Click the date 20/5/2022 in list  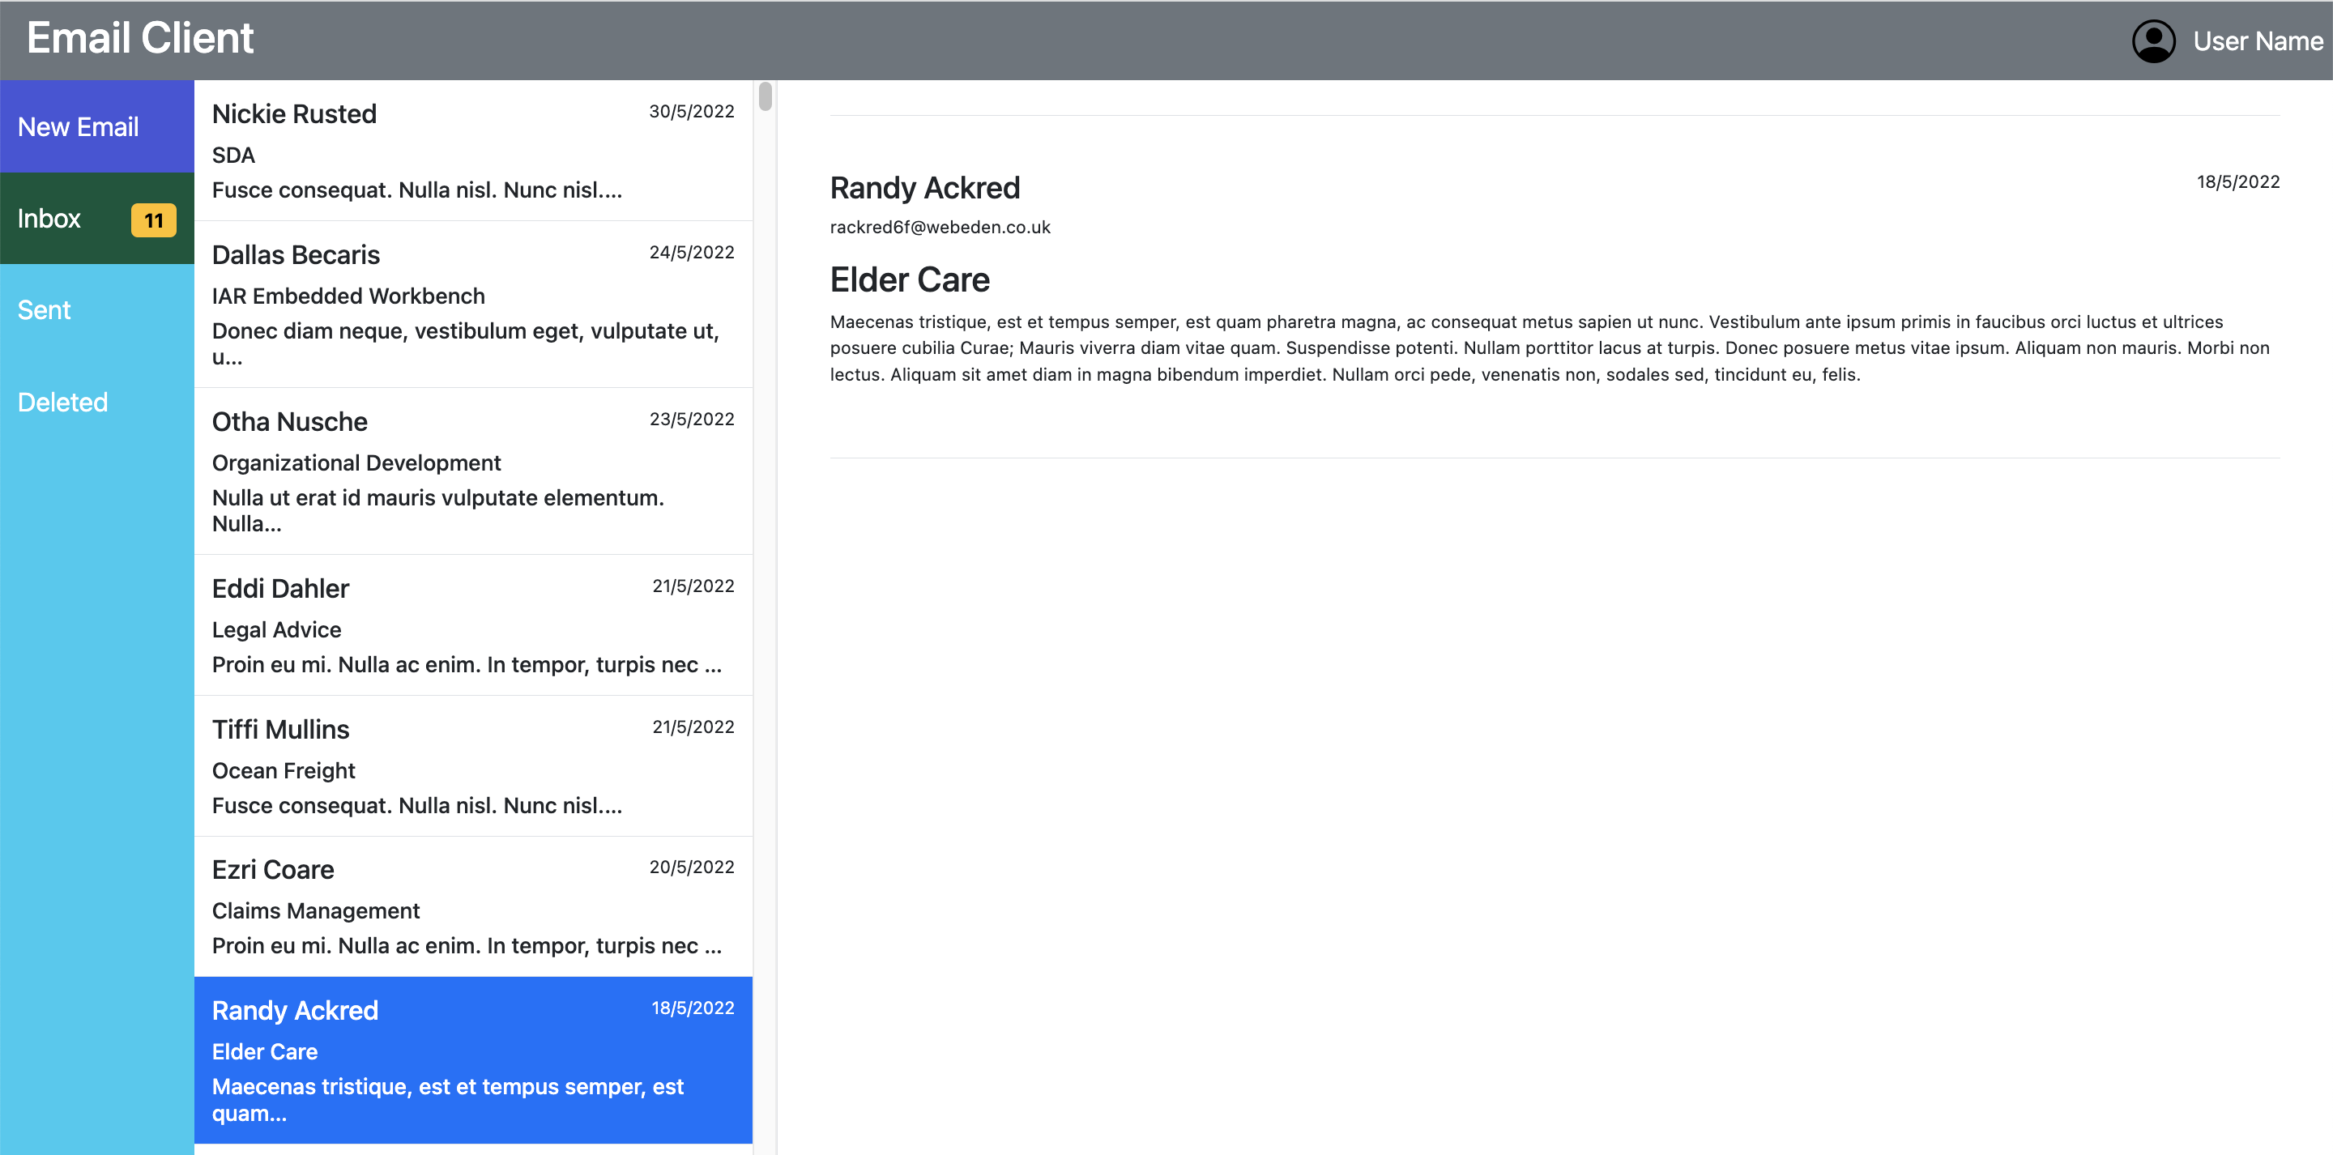click(691, 867)
